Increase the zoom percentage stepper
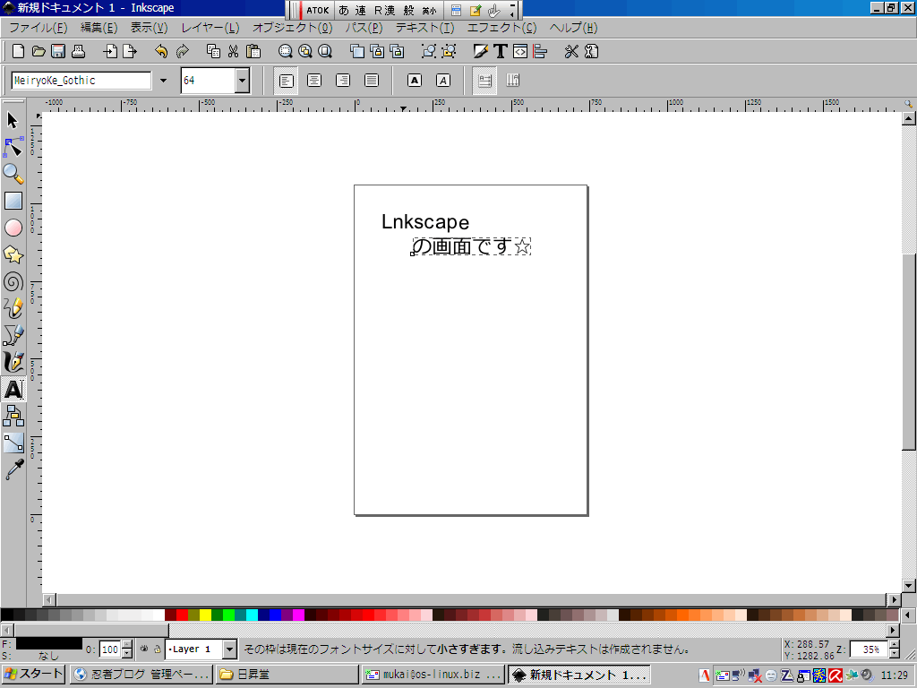The width and height of the screenshot is (917, 688). click(894, 645)
